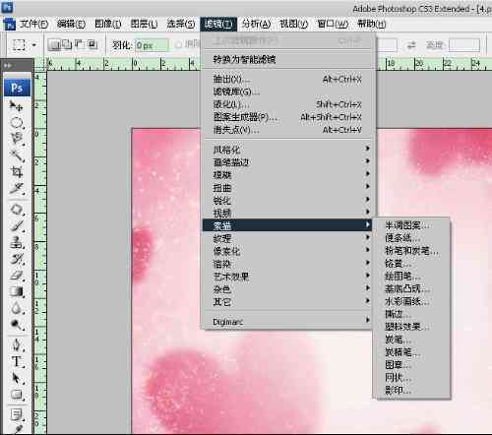492x435 pixels.
Task: Select the Slice tool
Action: pyautogui.click(x=17, y=188)
